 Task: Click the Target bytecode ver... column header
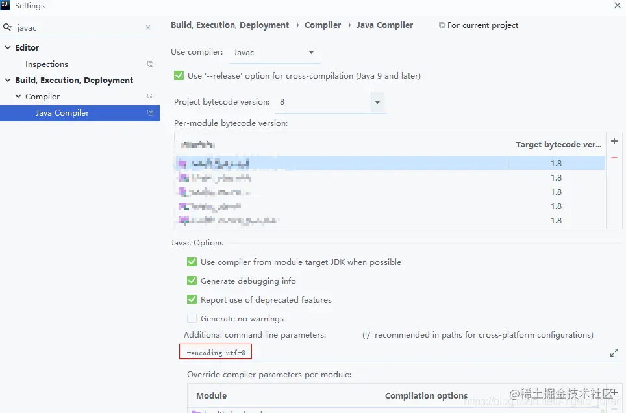(558, 145)
